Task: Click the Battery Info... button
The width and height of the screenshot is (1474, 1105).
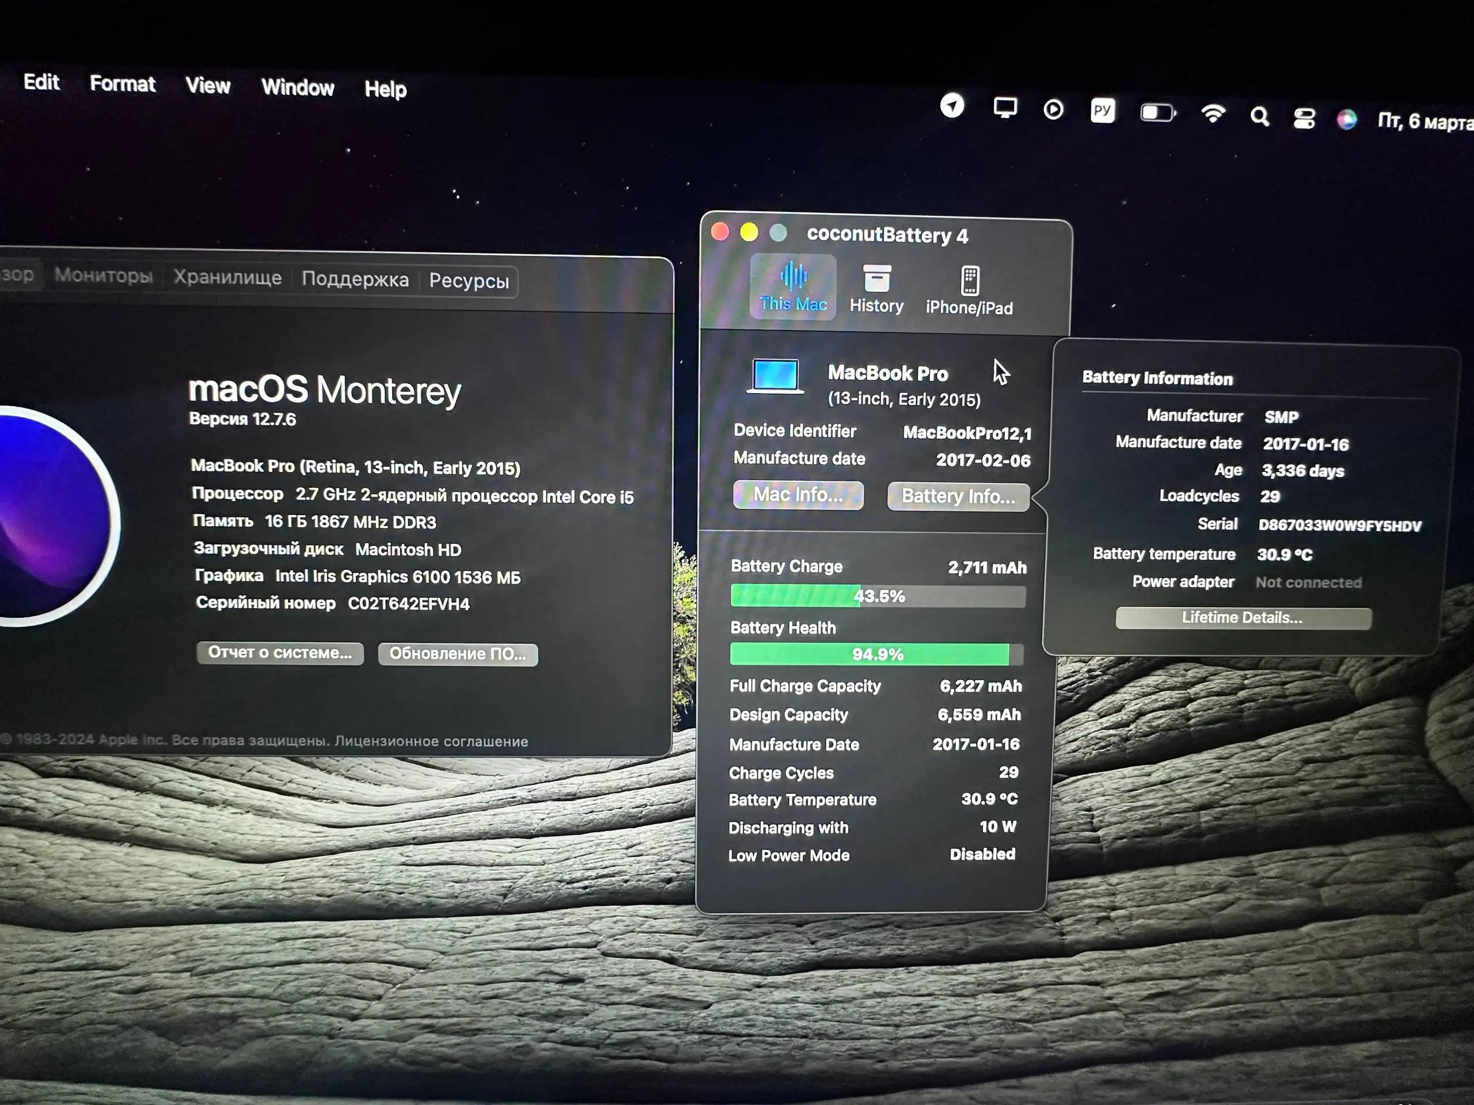Action: [x=958, y=496]
